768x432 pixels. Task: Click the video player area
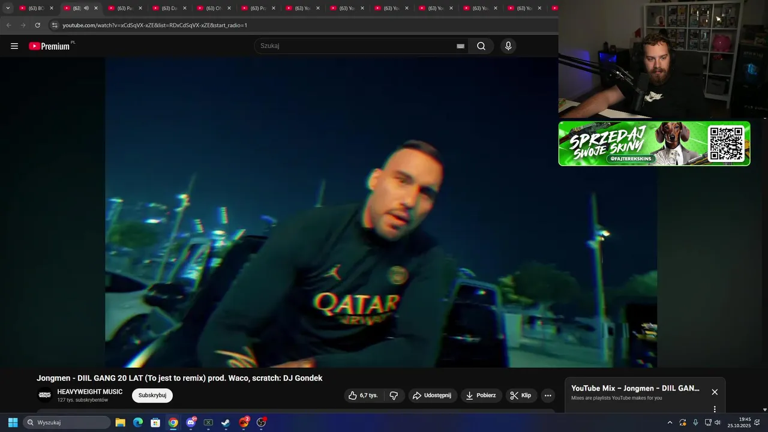point(381,212)
